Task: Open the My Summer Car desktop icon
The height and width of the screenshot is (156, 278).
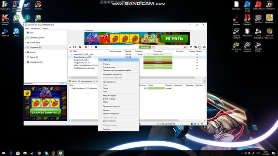Action: pos(236,47)
